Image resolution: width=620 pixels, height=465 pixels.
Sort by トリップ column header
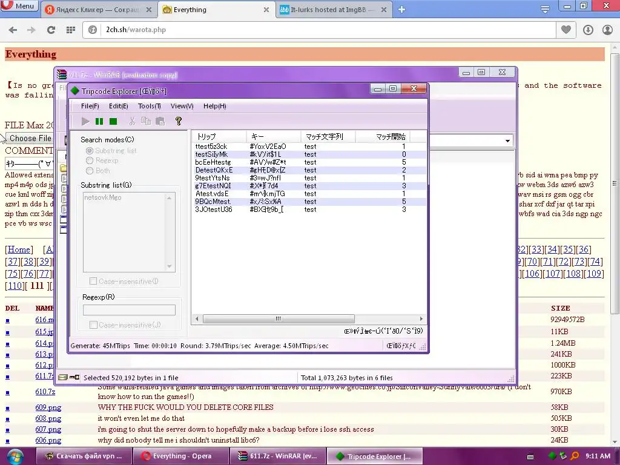pyautogui.click(x=219, y=137)
